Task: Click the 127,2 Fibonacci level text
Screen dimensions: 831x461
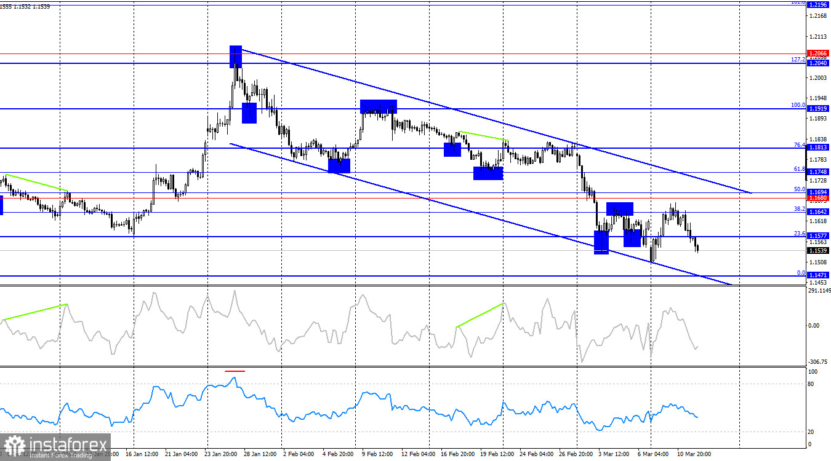Action: pos(798,60)
